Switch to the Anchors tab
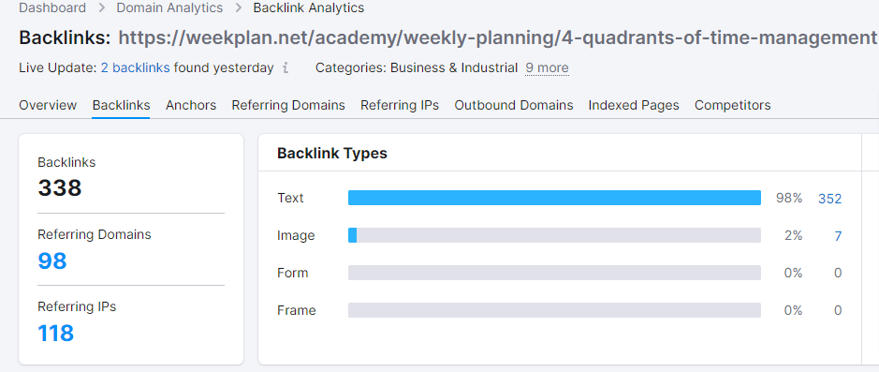The image size is (879, 372). [x=191, y=105]
